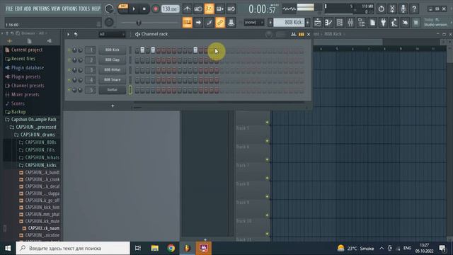Viewport: 453px width, 255px height.
Task: Open the TOOLS menu
Action: (84, 8)
